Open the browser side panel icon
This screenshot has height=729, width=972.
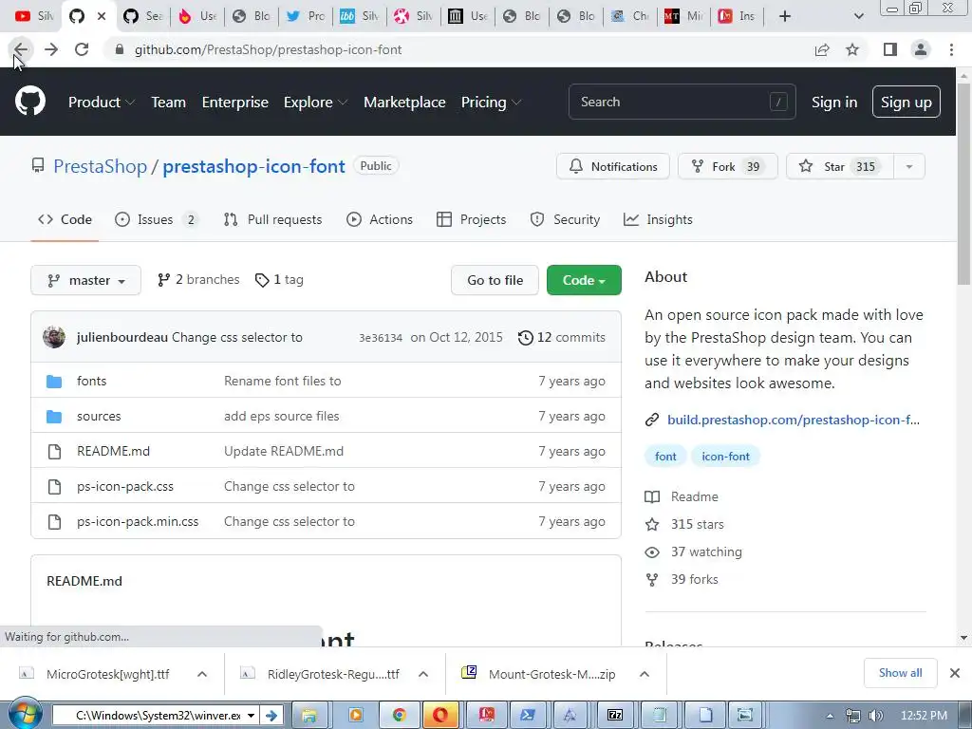tap(890, 49)
